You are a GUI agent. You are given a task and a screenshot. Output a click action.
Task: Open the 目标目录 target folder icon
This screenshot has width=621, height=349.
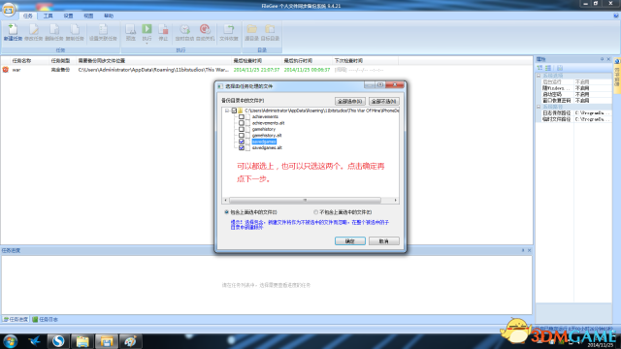click(x=270, y=32)
